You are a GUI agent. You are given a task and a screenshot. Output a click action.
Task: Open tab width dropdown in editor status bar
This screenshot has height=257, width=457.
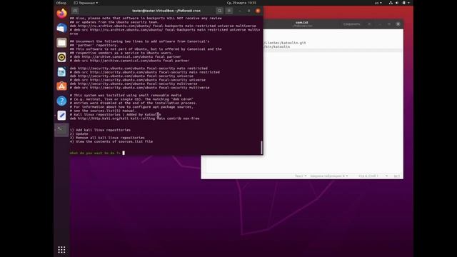[328, 176]
